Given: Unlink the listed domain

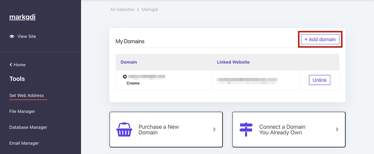Looking at the screenshot, I should 319,80.
